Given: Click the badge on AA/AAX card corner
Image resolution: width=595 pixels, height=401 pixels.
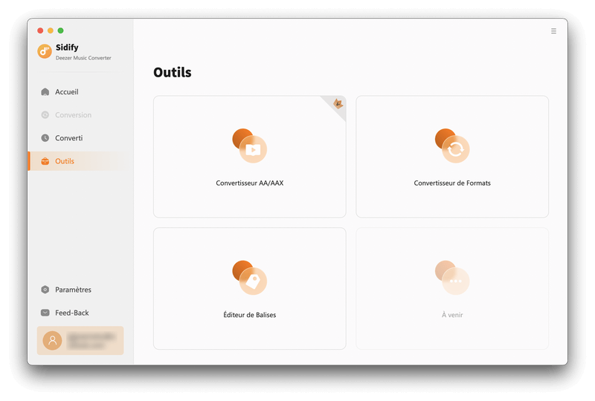Looking at the screenshot, I should [x=338, y=103].
